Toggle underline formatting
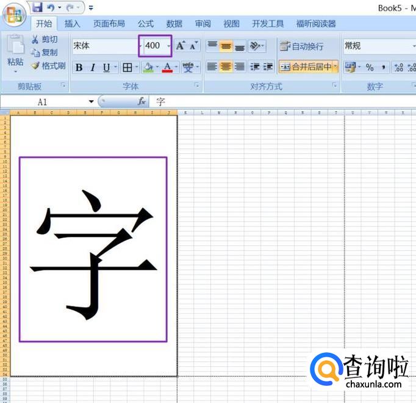This screenshot has height=403, width=416. (106, 68)
